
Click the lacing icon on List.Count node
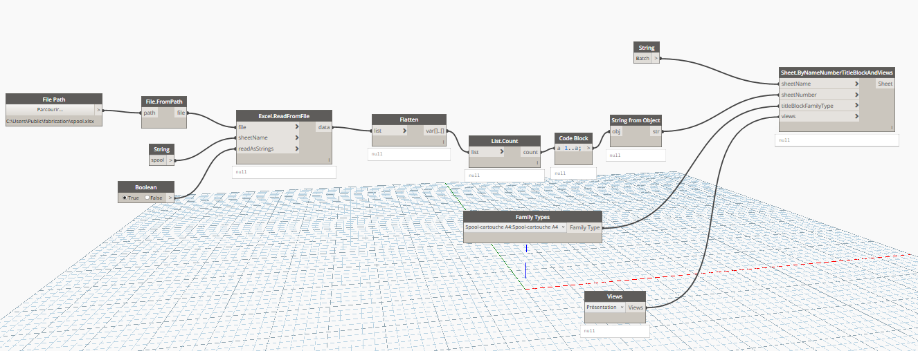tap(537, 163)
